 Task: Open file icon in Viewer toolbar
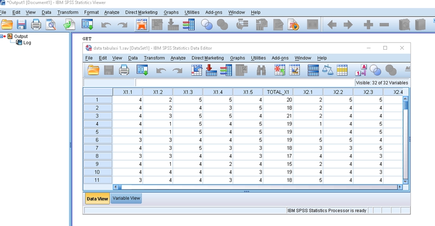[7, 24]
